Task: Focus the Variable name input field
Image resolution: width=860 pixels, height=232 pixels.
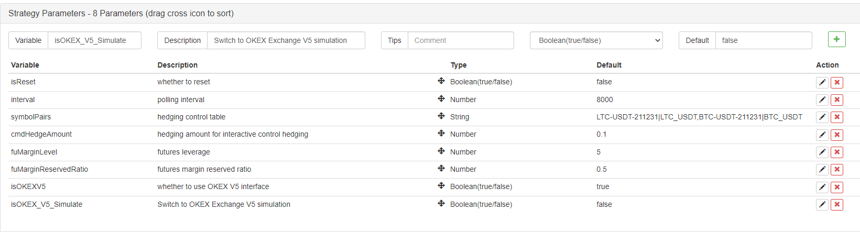Action: [x=94, y=40]
